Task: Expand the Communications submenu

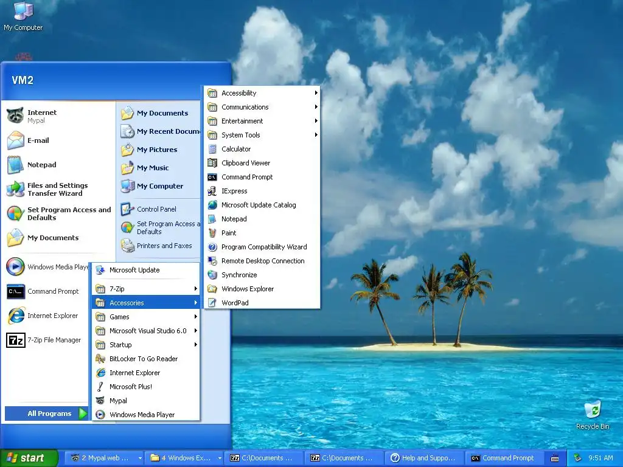Action: (x=262, y=107)
